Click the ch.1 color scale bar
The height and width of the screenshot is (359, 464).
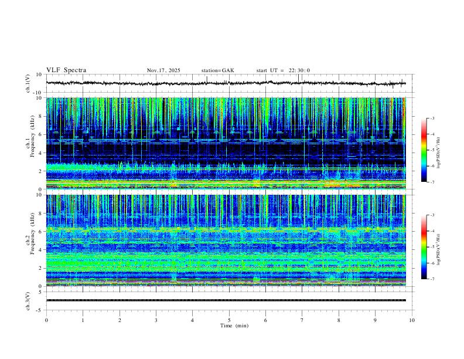[x=424, y=150]
